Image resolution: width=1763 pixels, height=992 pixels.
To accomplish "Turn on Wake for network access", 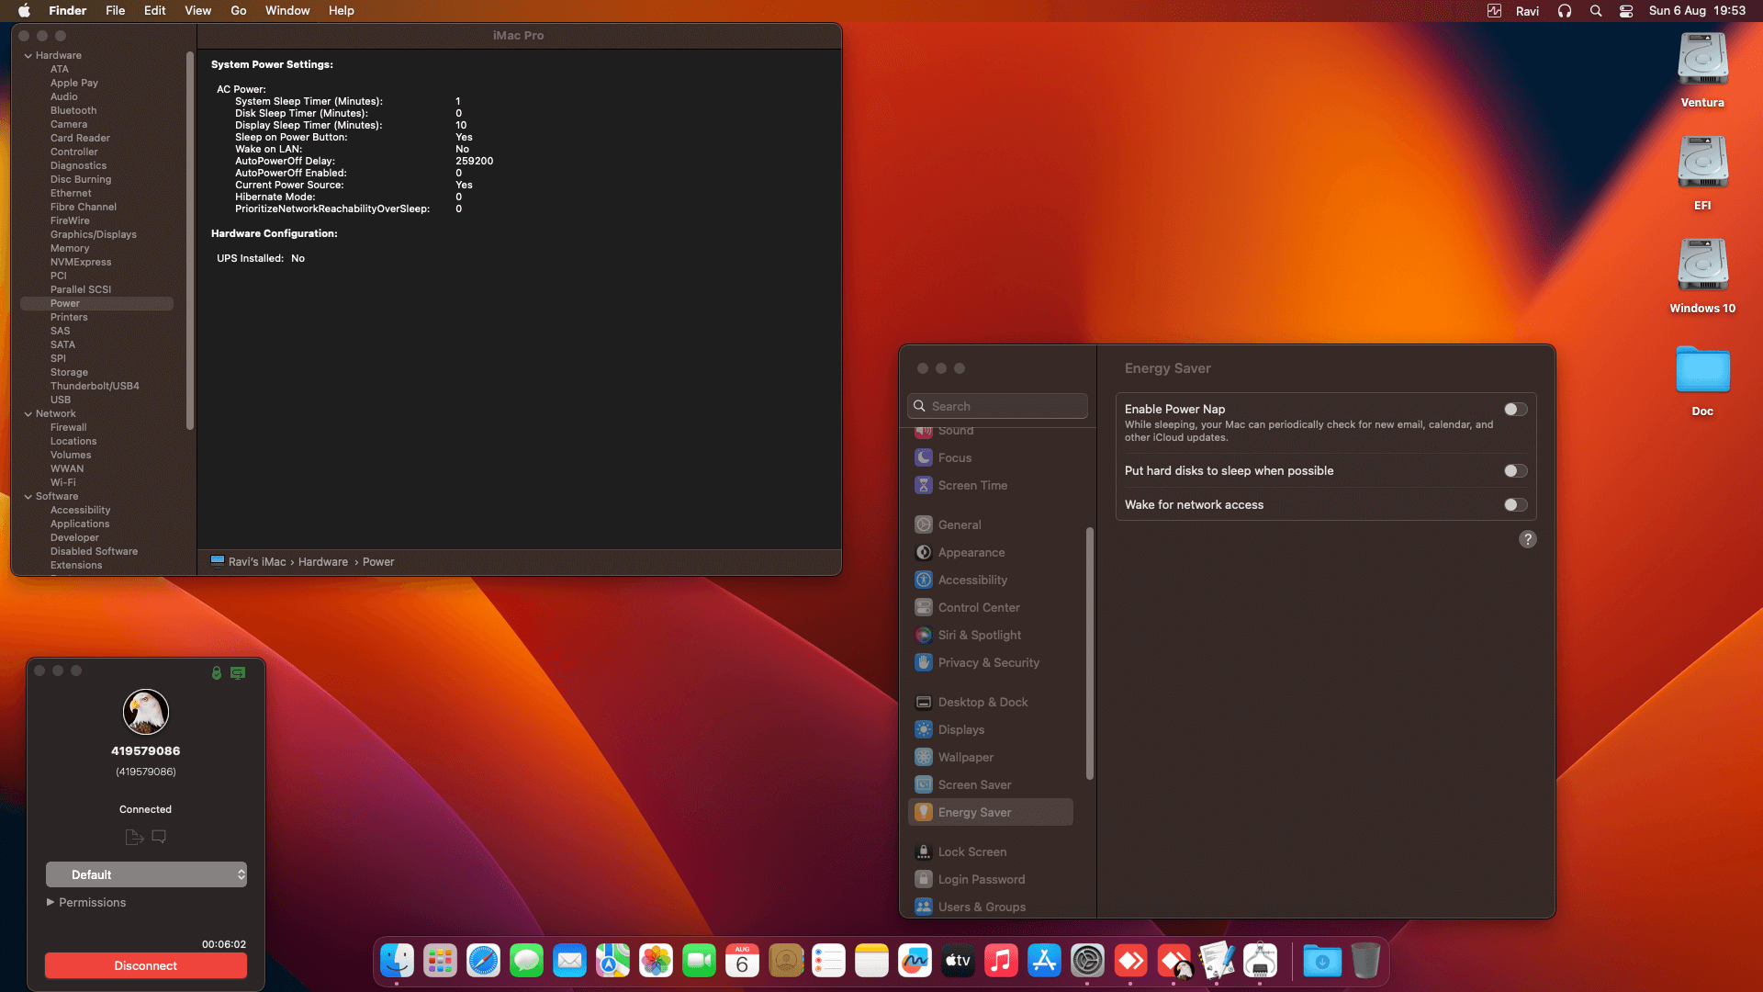I will 1516,505.
